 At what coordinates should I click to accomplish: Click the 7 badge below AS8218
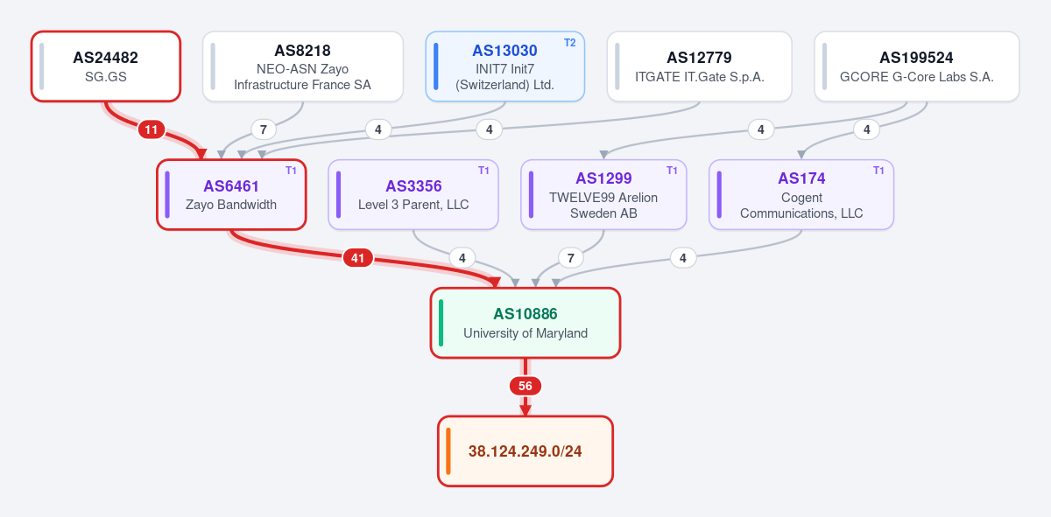263,129
